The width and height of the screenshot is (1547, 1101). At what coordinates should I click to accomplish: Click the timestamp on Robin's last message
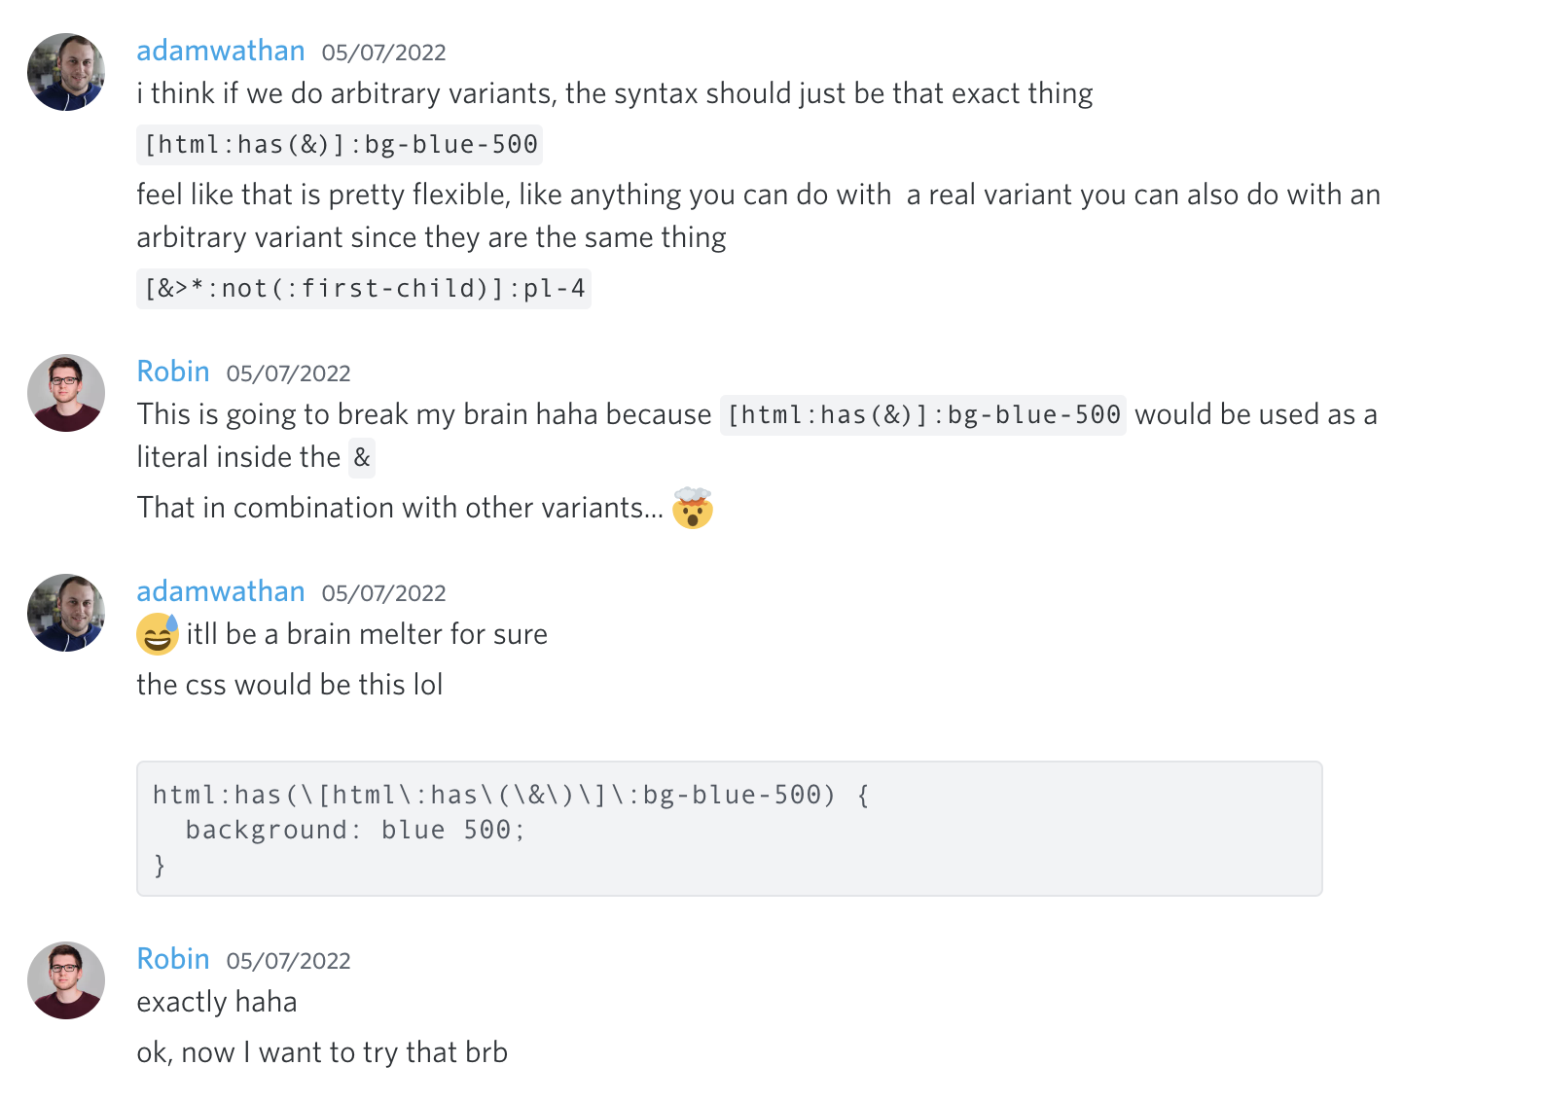point(289,960)
